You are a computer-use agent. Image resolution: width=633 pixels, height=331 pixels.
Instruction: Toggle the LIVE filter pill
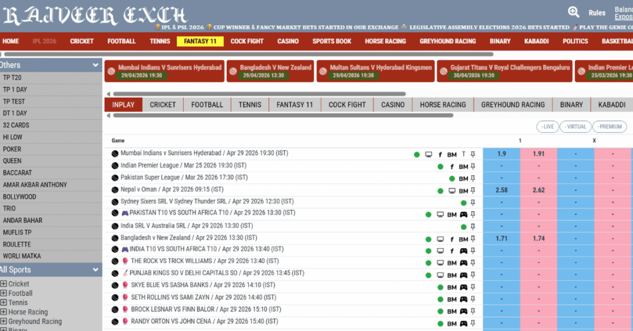pos(547,127)
